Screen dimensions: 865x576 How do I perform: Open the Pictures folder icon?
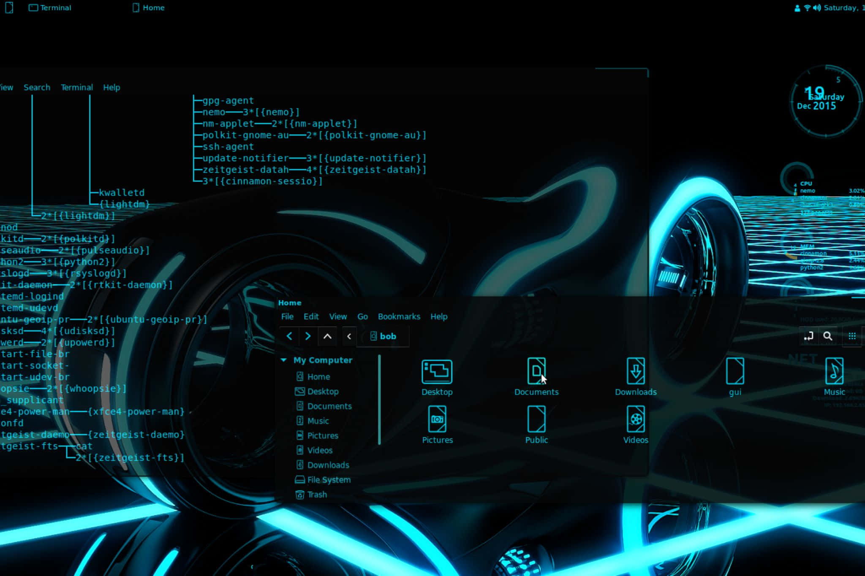(437, 419)
